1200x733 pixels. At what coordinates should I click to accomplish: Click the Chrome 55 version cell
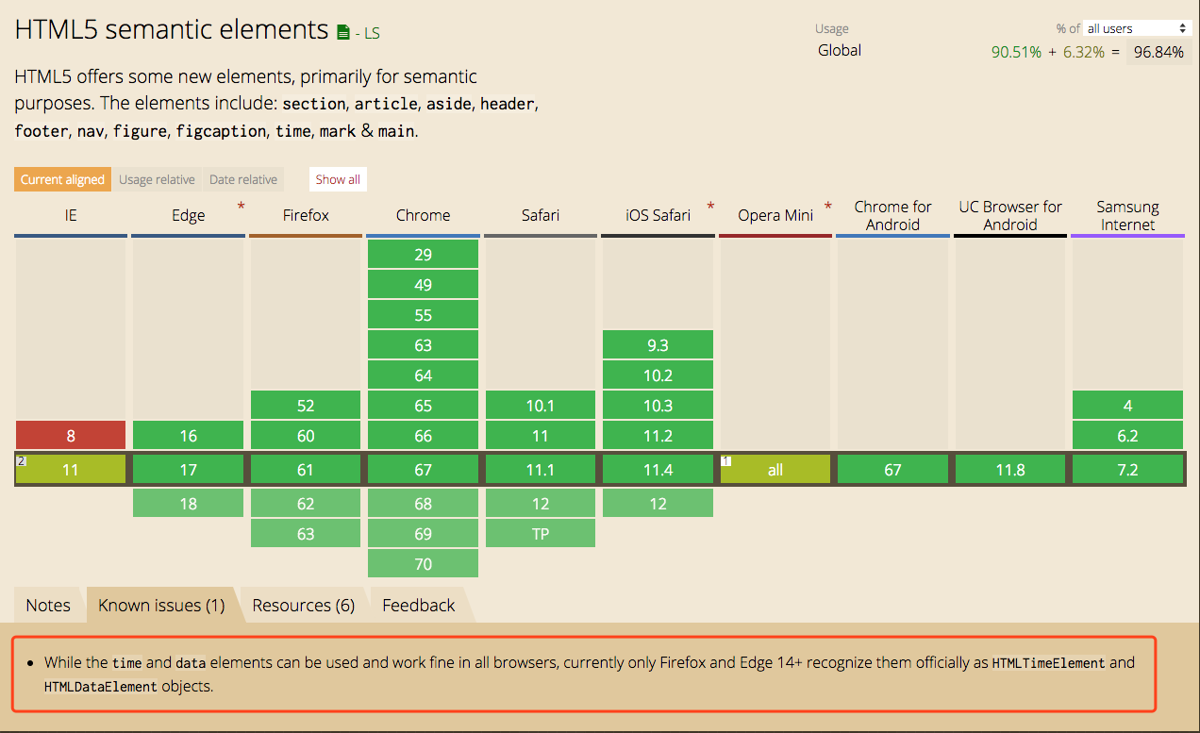click(x=424, y=315)
